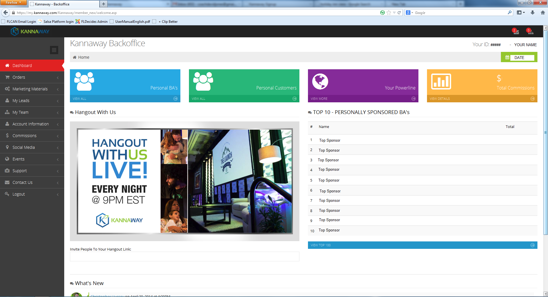Toggle sidebar with hamburger menu icon
Screen dimensions: 548x297
coord(54,50)
